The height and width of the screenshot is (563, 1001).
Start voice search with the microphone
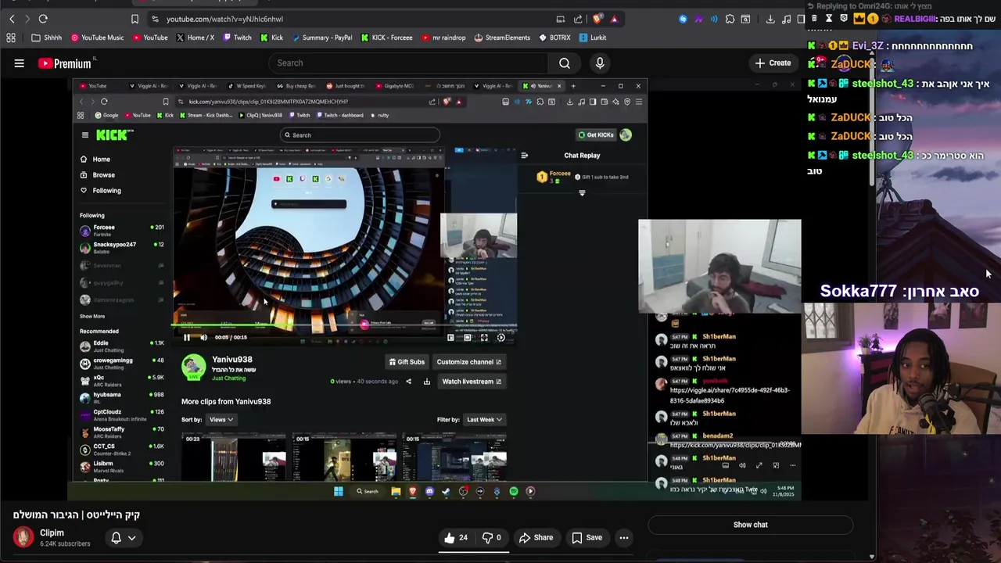600,63
